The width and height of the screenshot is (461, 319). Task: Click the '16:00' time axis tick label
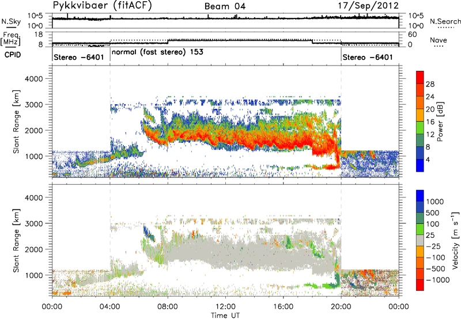click(283, 307)
